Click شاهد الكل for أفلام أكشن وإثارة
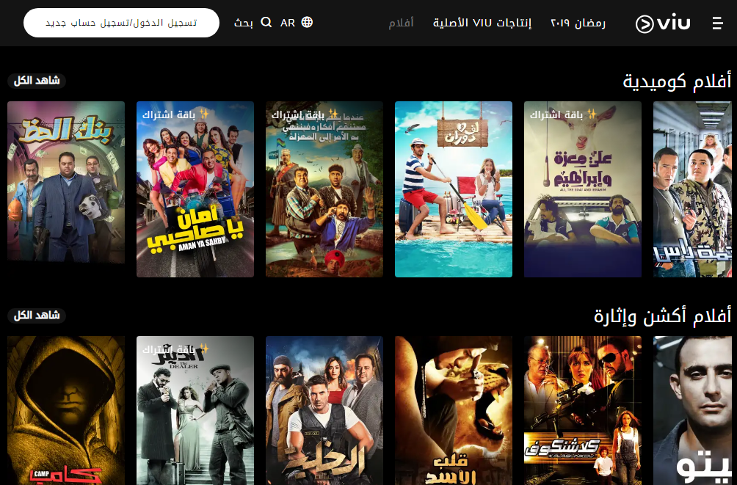The width and height of the screenshot is (737, 485). (37, 316)
